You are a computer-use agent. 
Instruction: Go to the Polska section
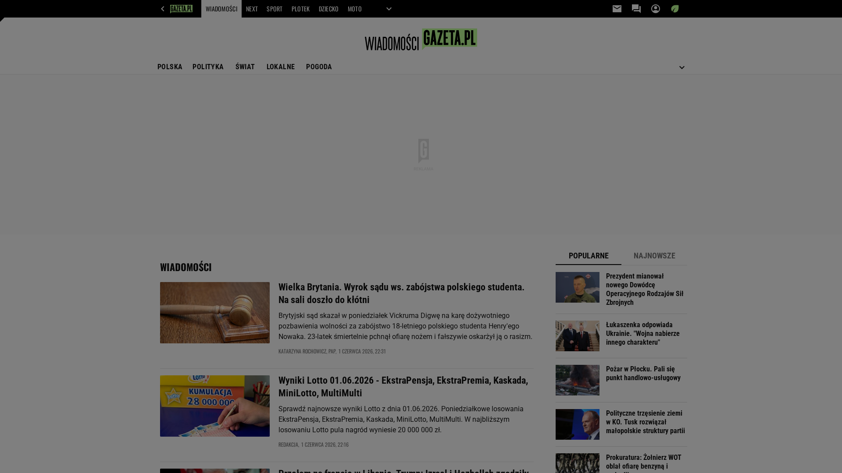pos(170,67)
